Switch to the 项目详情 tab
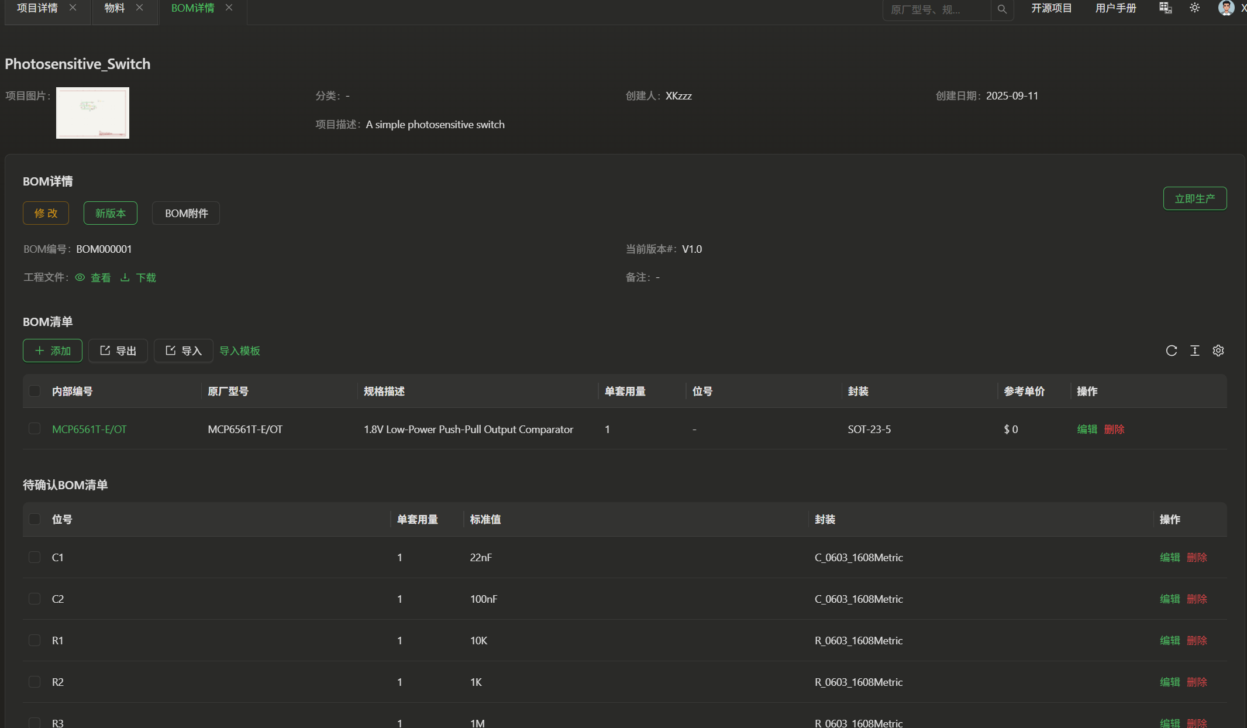 (x=37, y=8)
